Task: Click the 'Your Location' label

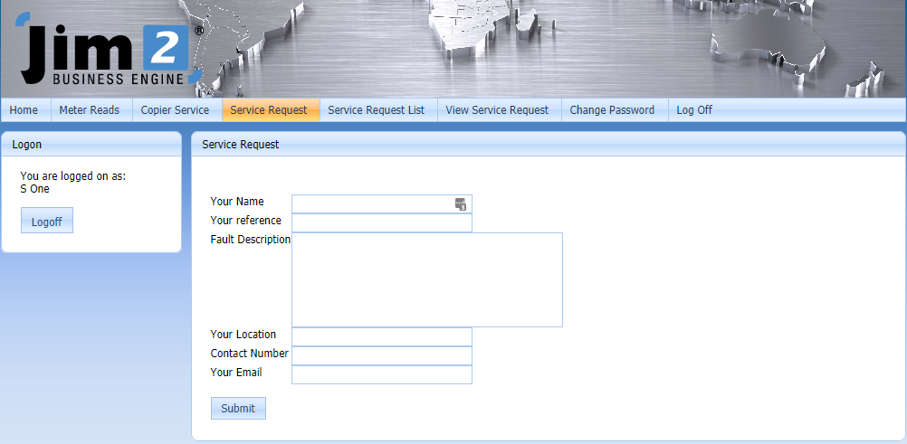Action: tap(243, 335)
